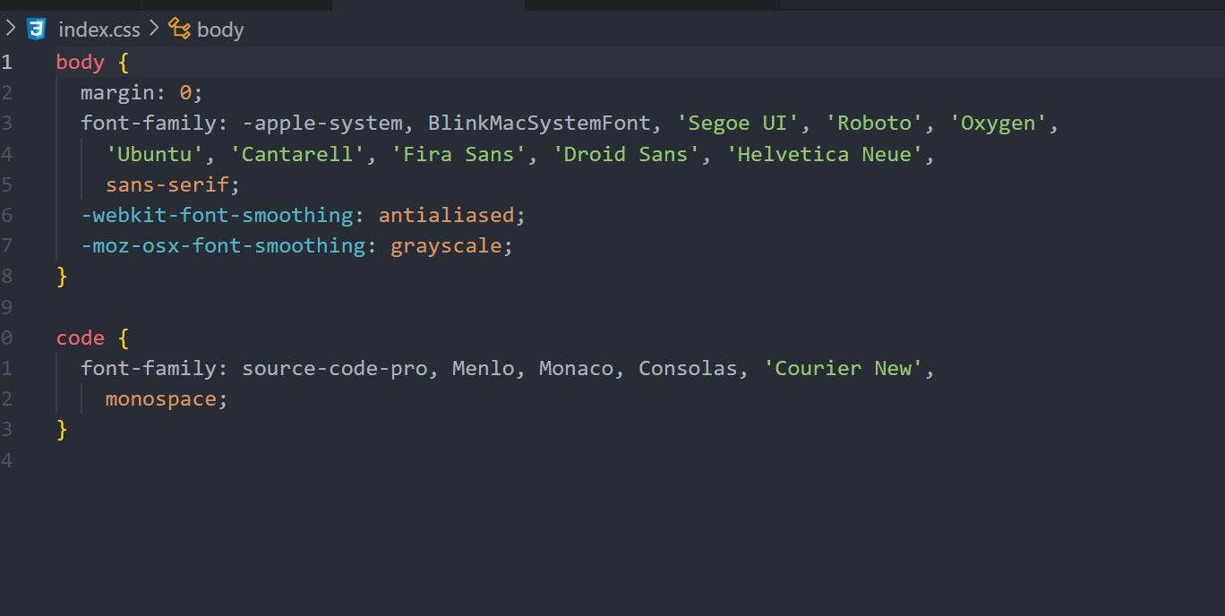Click the 'Cantarell' string
This screenshot has height=616, width=1225.
click(298, 154)
